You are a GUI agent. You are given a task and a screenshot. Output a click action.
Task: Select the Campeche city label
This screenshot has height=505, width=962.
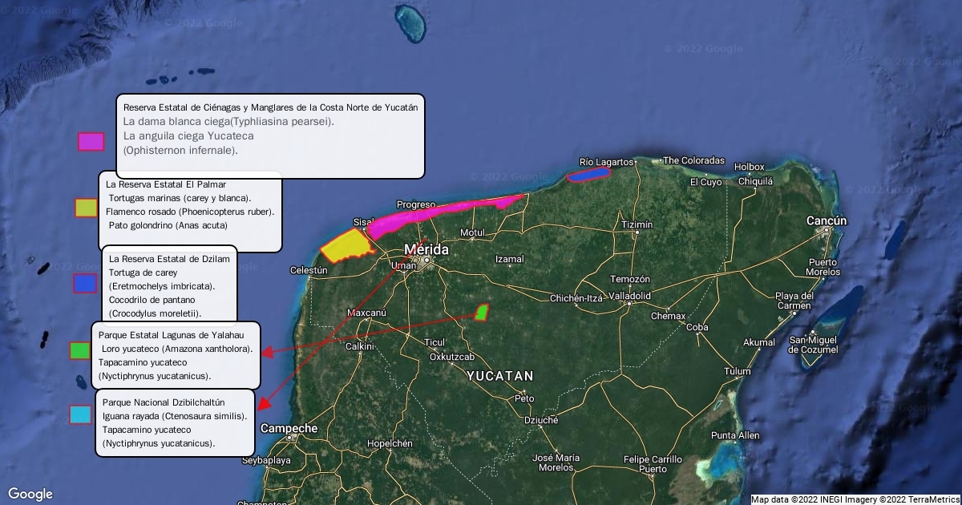point(289,429)
